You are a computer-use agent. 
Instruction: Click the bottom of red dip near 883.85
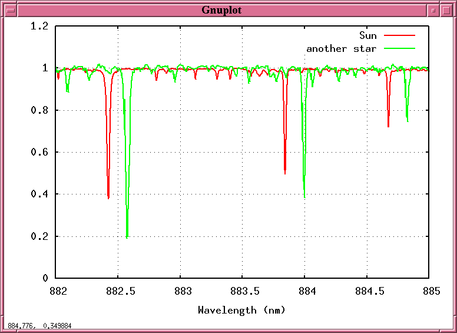[x=285, y=173]
